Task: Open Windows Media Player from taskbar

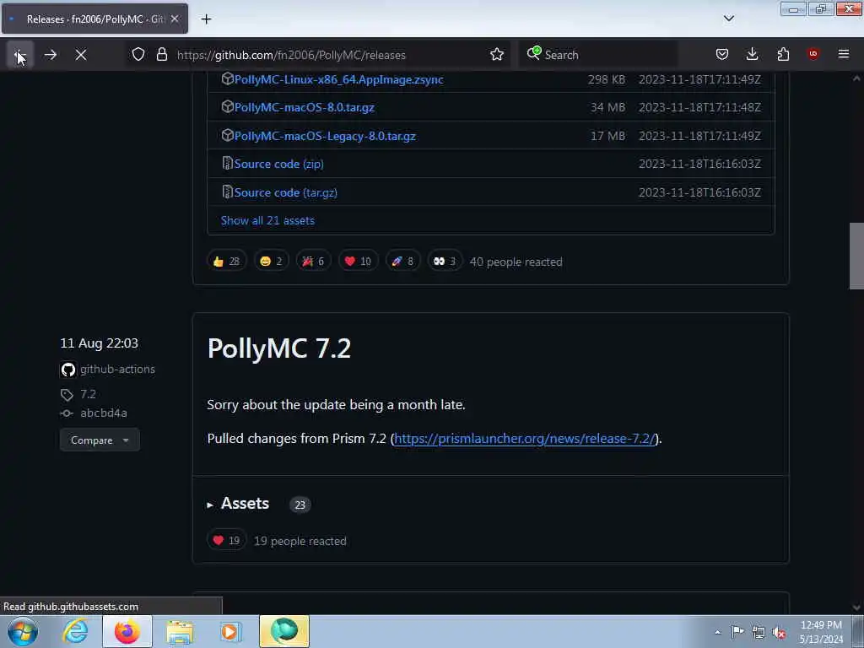Action: tap(231, 631)
